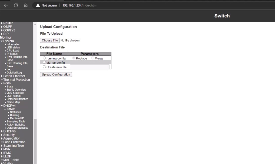This screenshot has height=164, width=275.
Task: Open the CPU Load page
Action: click(13, 51)
